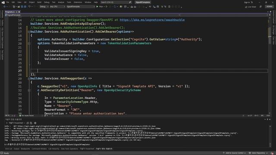Viewport: 276px width, 155px height.
Task: Open the Debug configuration dropdown
Action: 44,7
